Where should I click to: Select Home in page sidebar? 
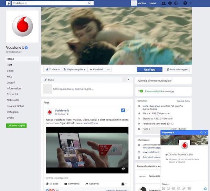tap(22, 59)
